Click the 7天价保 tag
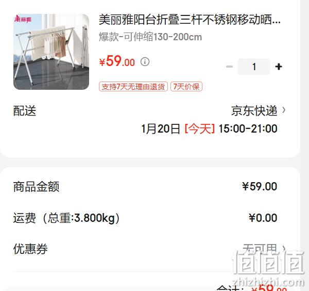This screenshot has width=309, height=291. pyautogui.click(x=186, y=87)
